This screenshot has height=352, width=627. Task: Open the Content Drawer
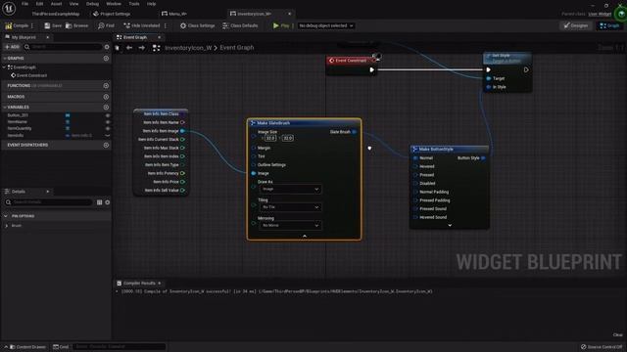[x=27, y=347]
